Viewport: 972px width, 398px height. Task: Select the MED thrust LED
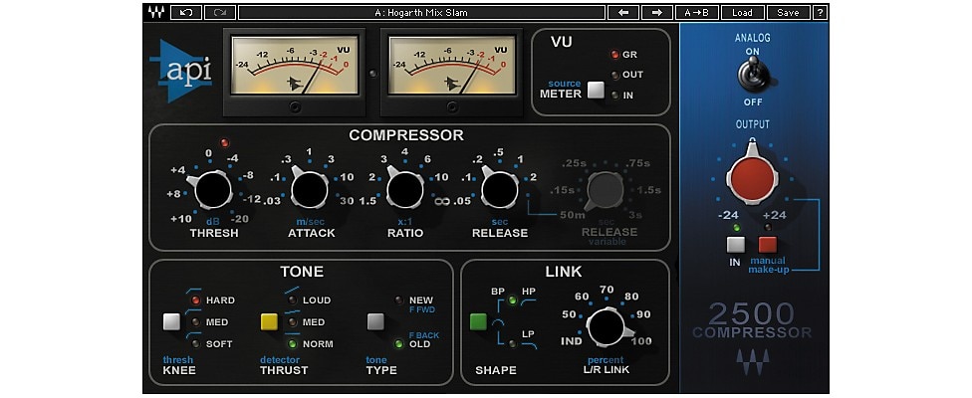(x=293, y=321)
